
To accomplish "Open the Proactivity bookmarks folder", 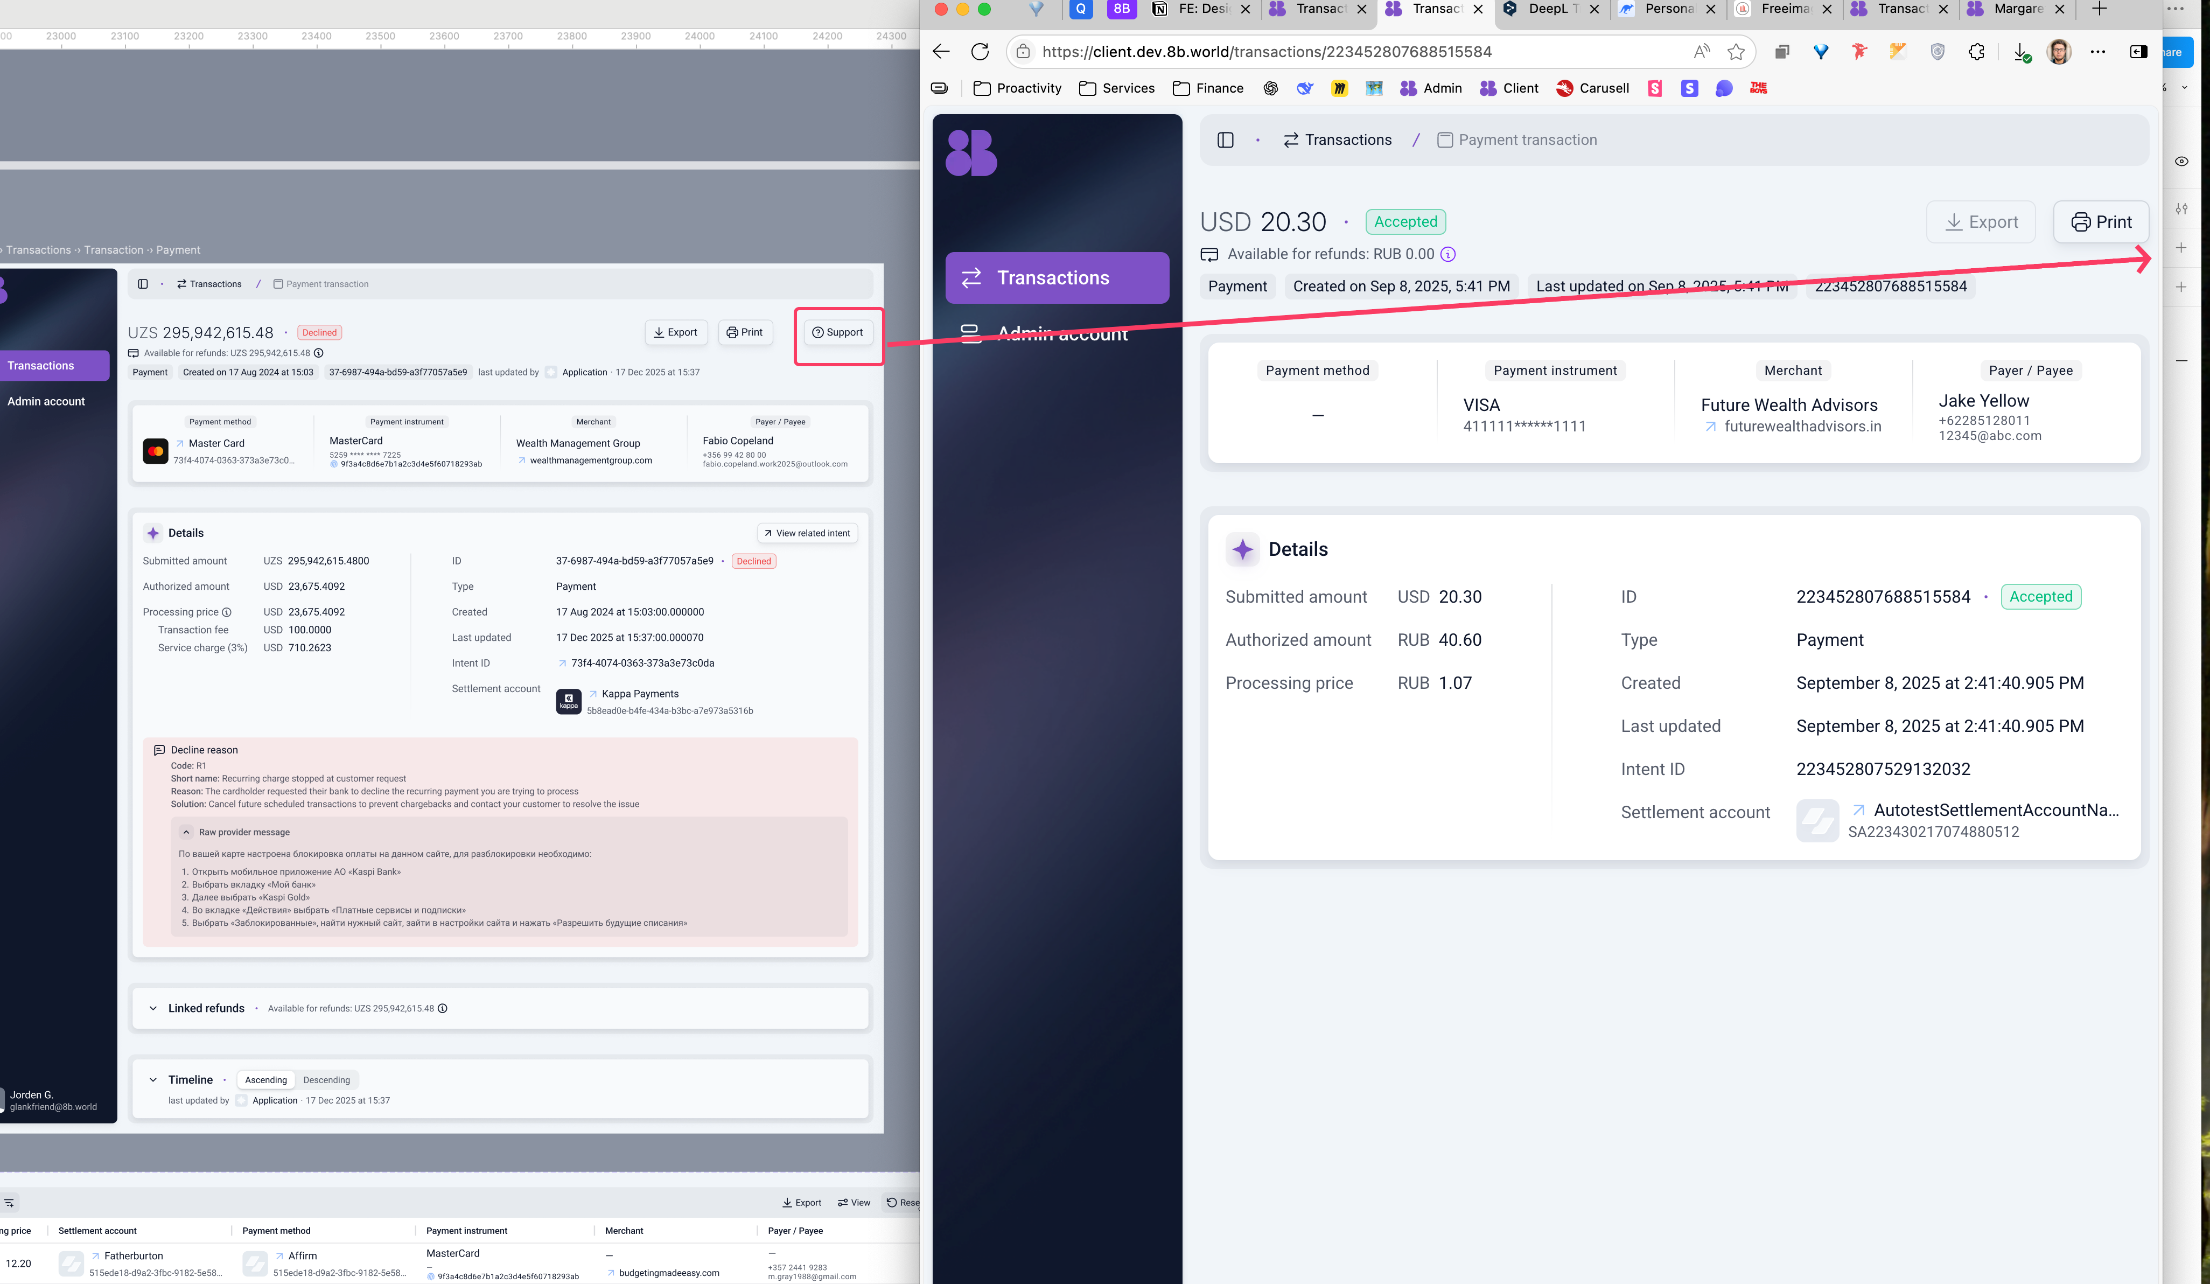I will coord(1017,88).
